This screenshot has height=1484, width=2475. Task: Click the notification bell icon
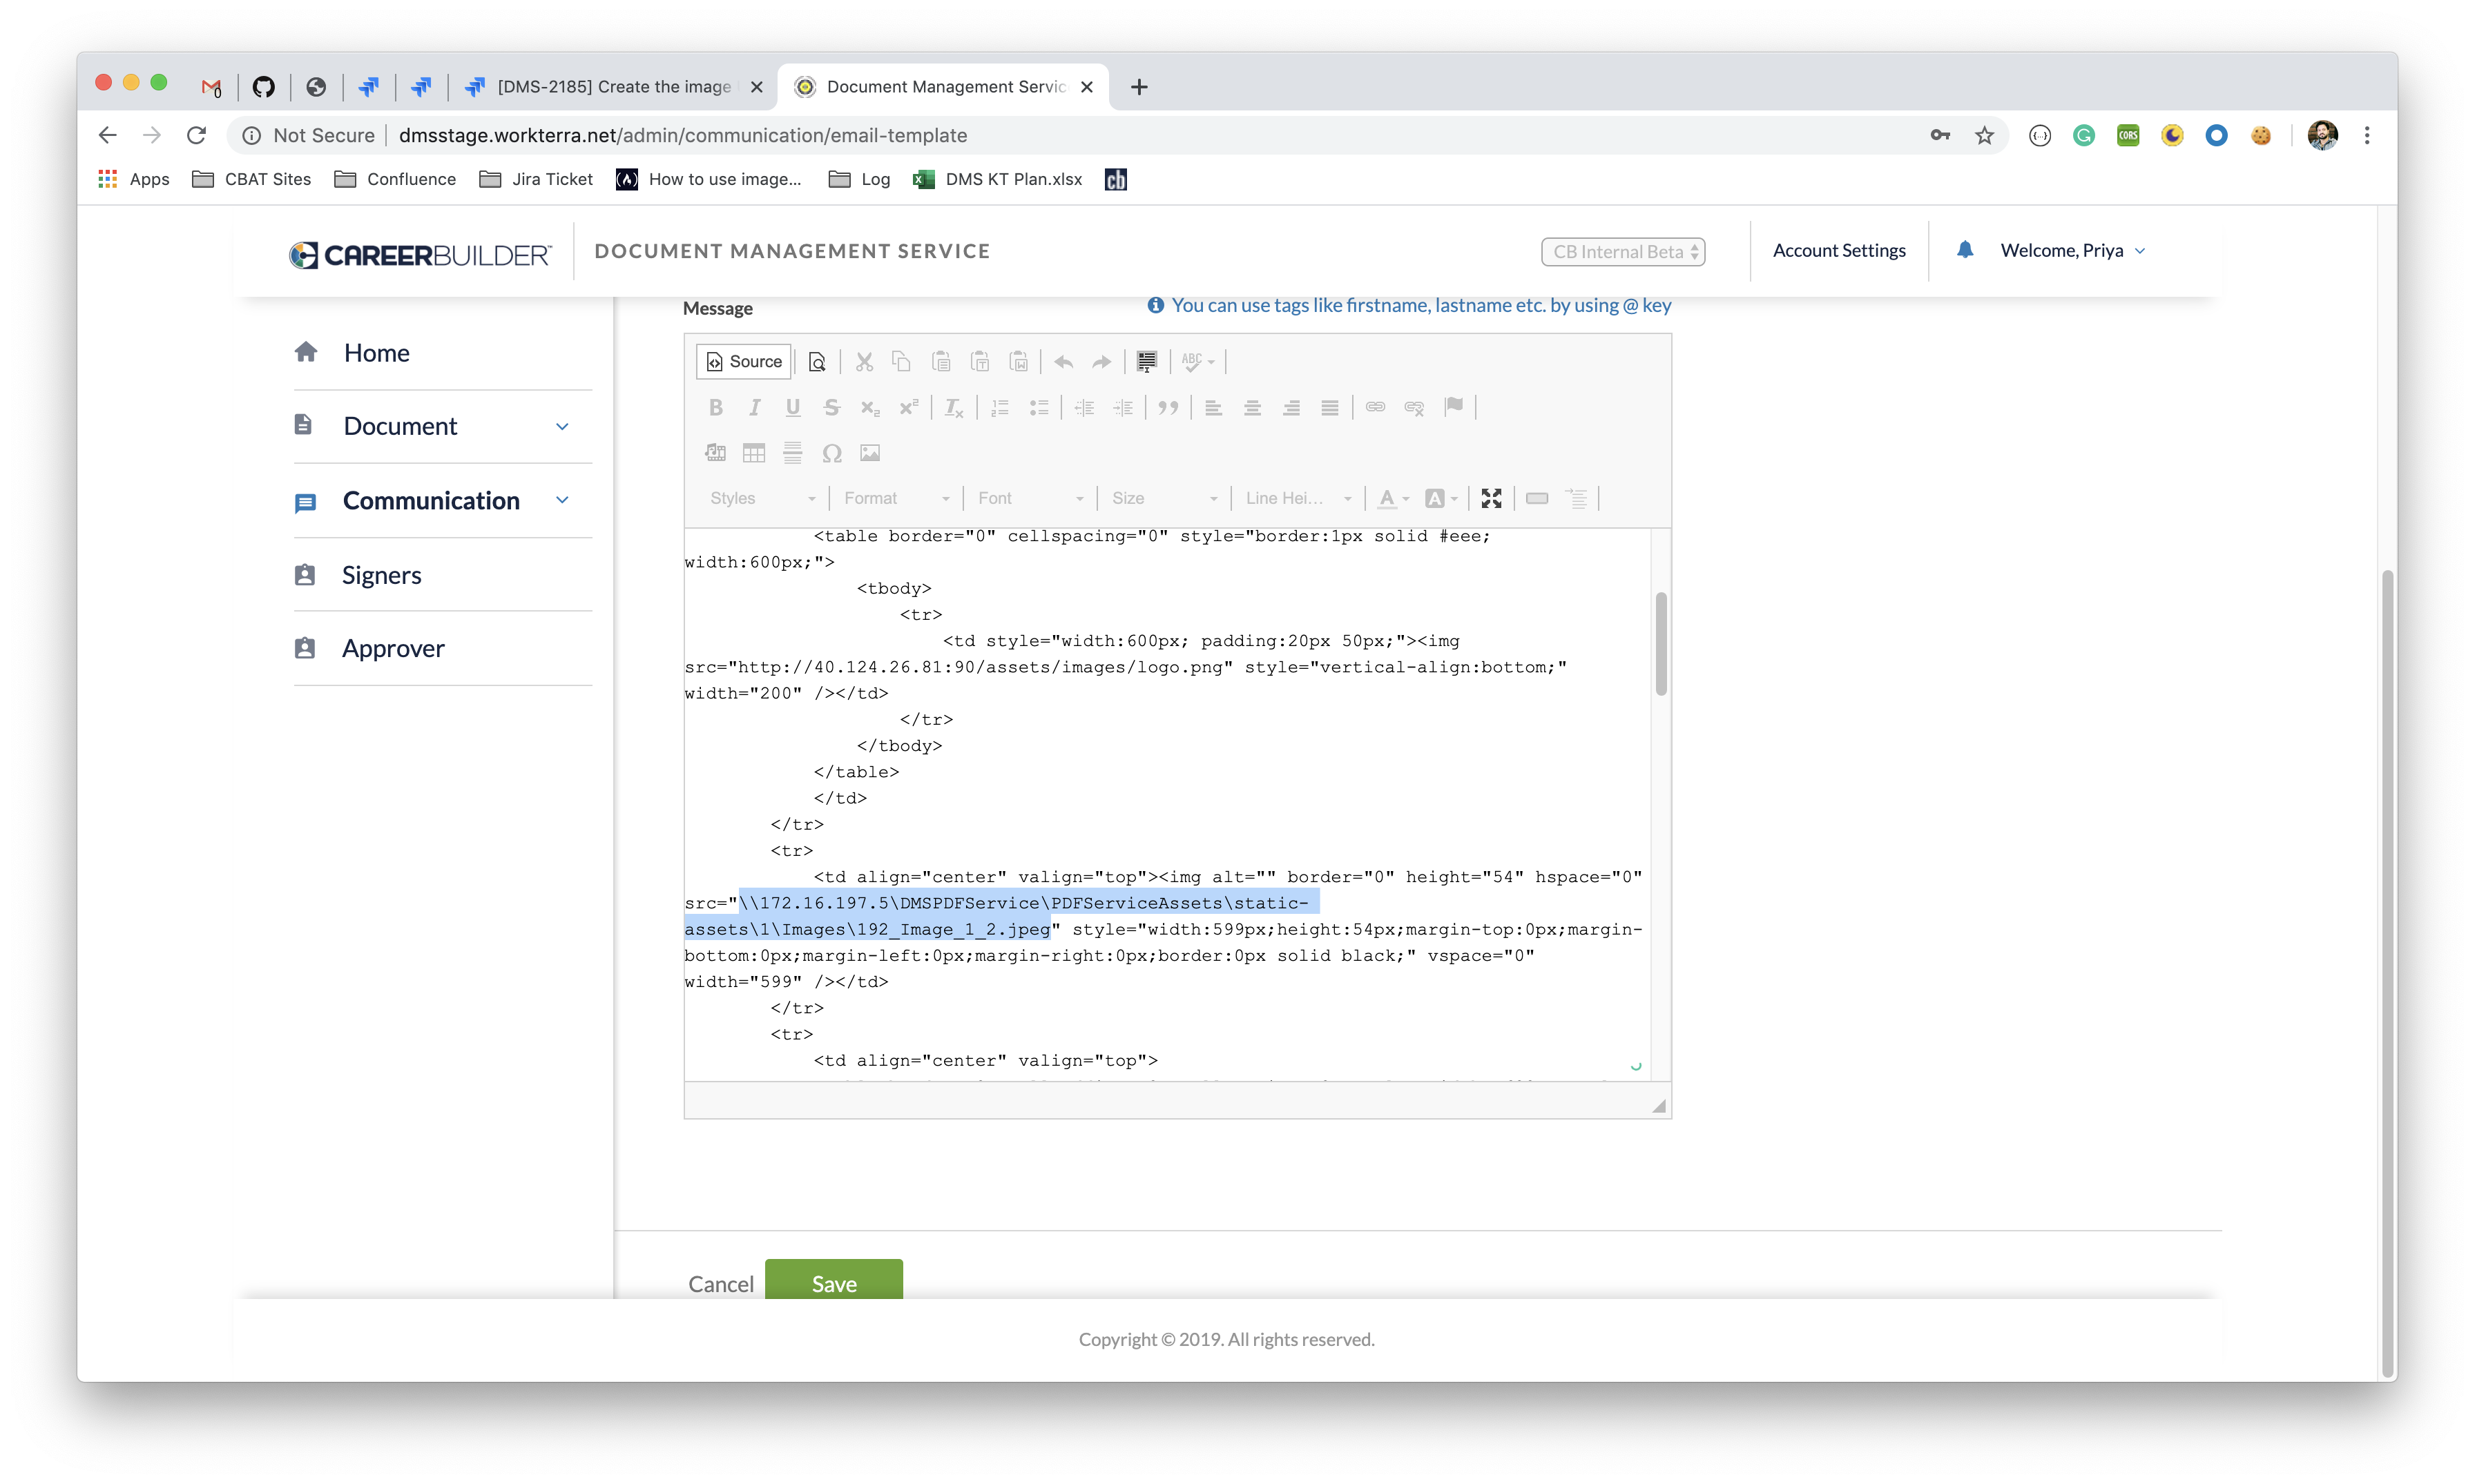(x=1965, y=250)
